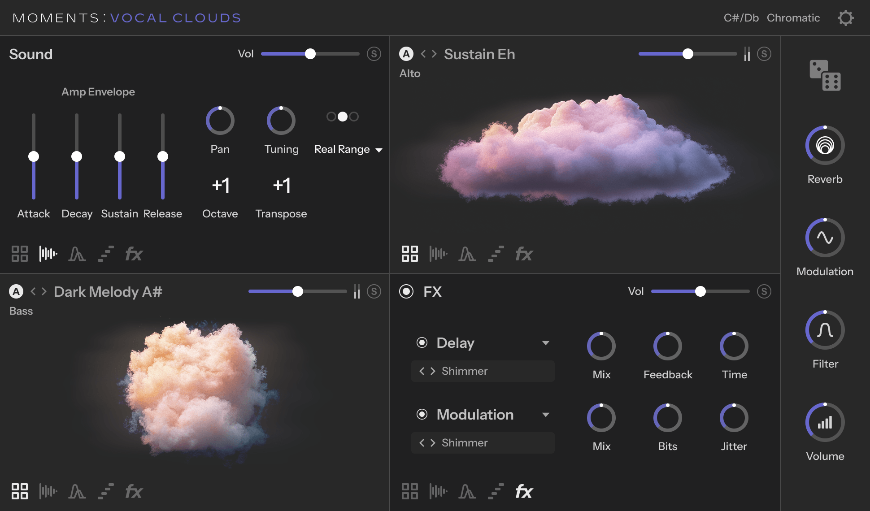870x511 pixels.
Task: Click the Volume macro bars icon
Action: tap(825, 422)
